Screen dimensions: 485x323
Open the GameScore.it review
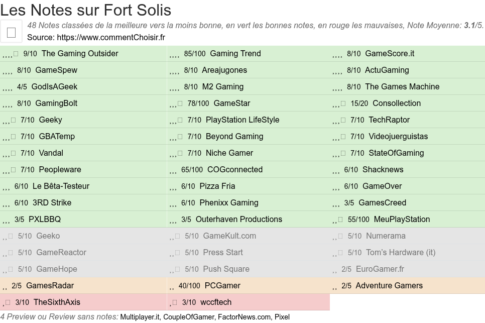click(x=389, y=54)
